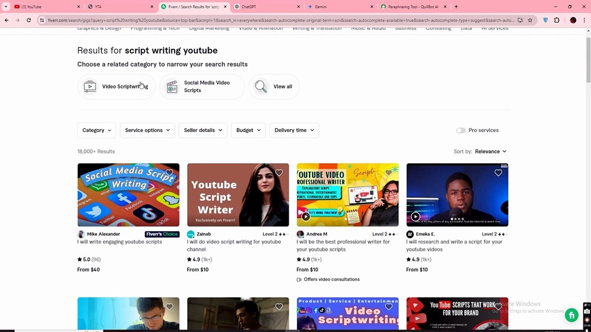Play Andrea M's gig video preview
591x332 pixels.
point(306,216)
